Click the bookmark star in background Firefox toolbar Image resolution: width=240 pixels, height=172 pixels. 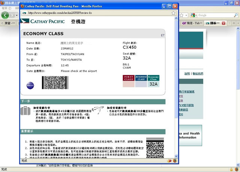[x=181, y=15]
